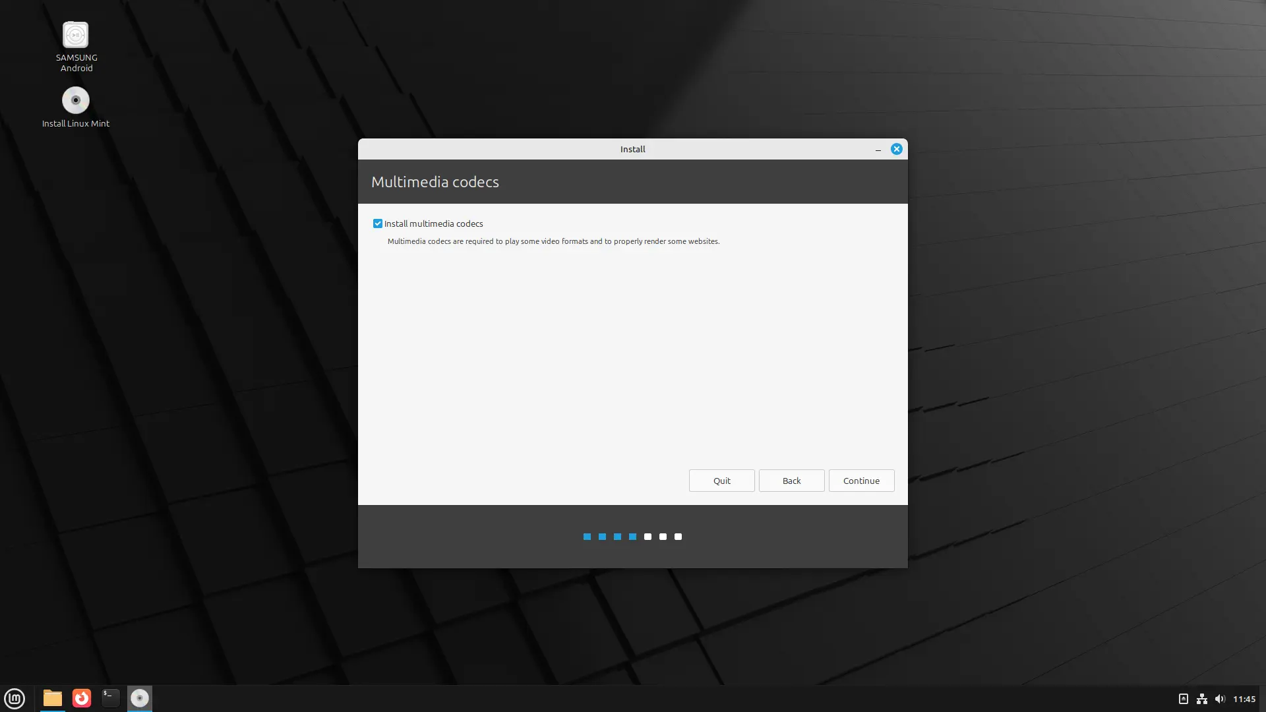Quit the Linux Mint installer
The image size is (1266, 712).
(721, 481)
